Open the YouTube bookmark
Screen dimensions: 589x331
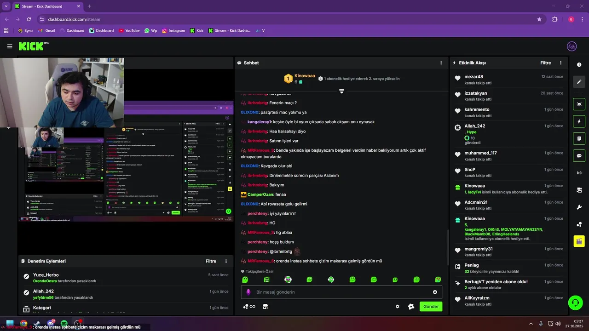129,31
